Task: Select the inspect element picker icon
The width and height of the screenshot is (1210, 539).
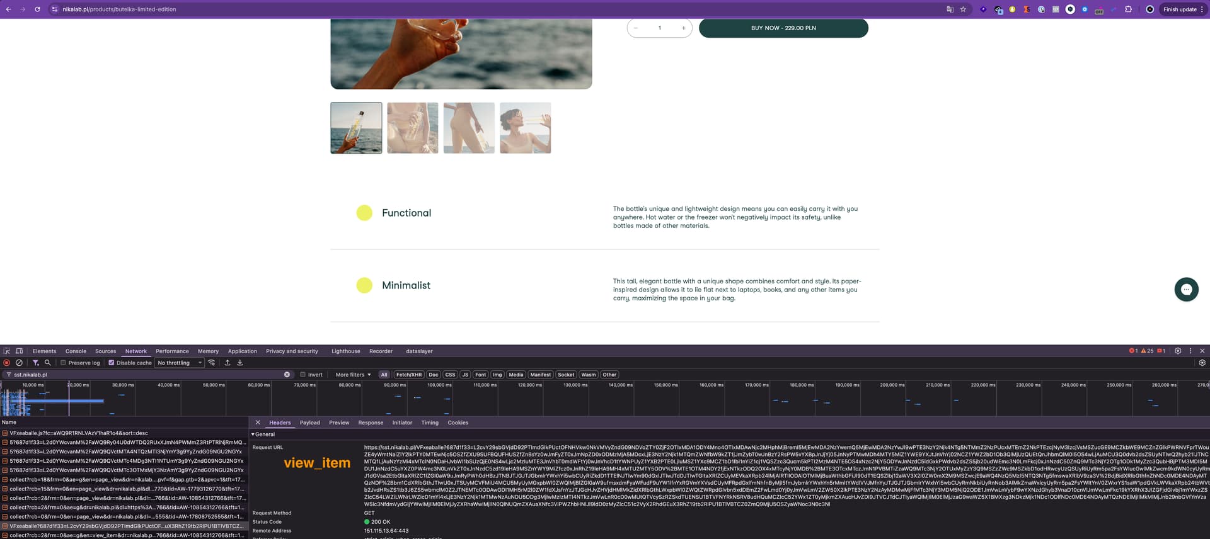Action: click(x=7, y=351)
